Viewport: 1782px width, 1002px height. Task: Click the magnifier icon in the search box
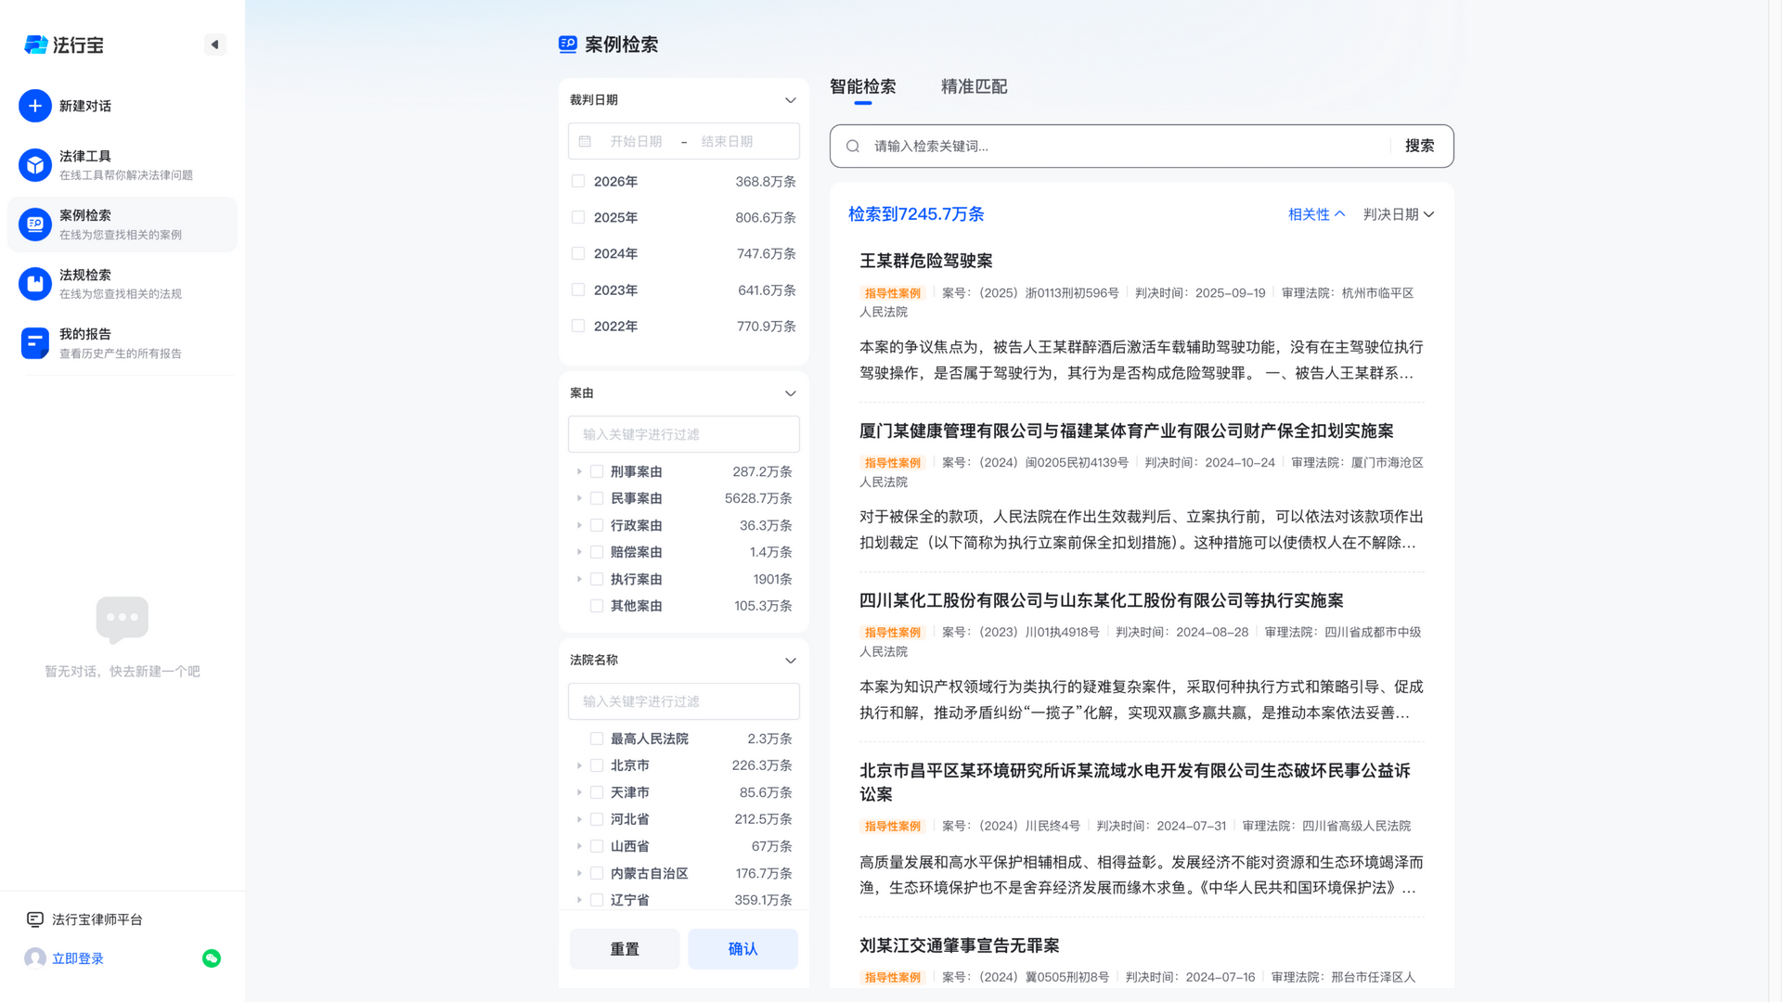coord(853,146)
